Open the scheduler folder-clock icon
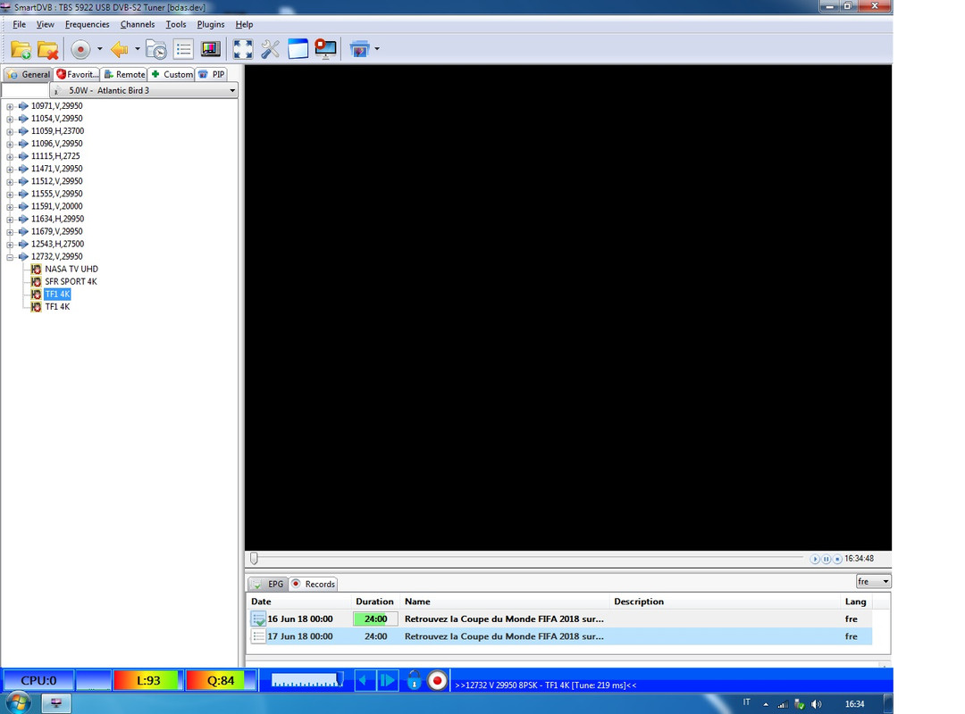This screenshot has width=965, height=714. tap(156, 50)
